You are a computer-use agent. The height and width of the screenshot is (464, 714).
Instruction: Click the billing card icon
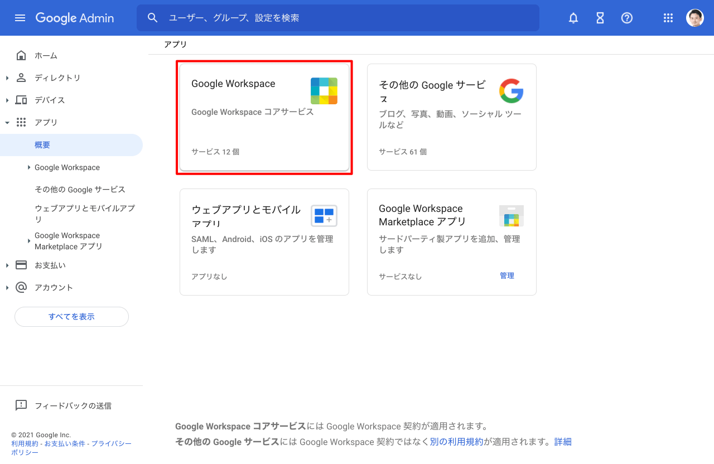coord(21,265)
